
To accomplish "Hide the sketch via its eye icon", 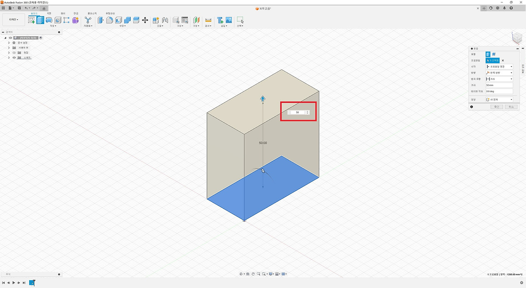I will tap(15, 58).
